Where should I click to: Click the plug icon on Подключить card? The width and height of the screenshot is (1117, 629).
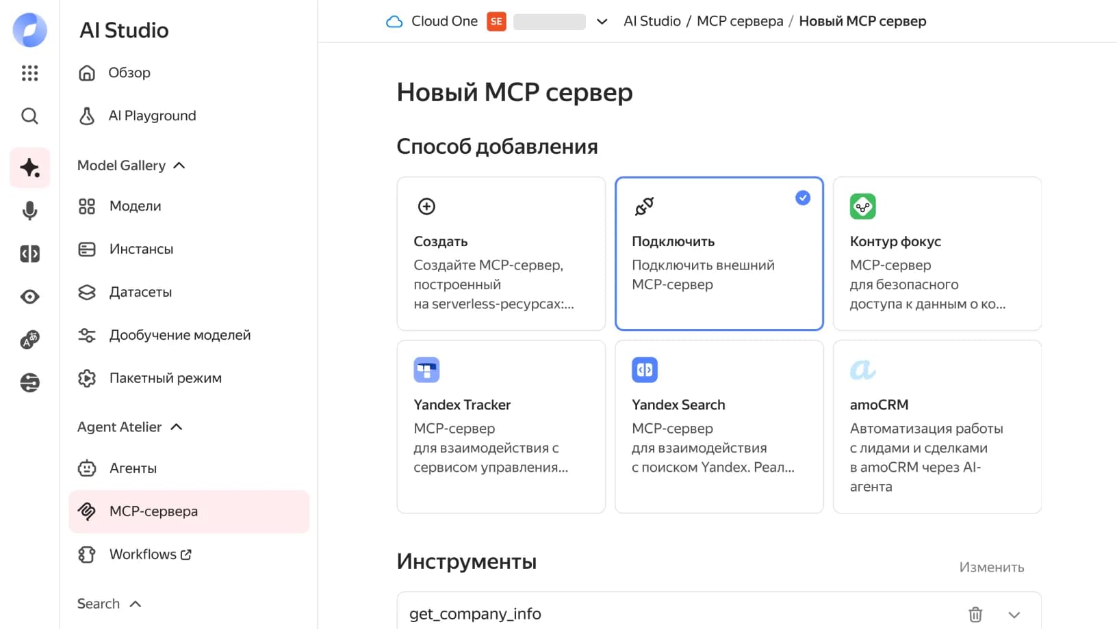[644, 206]
